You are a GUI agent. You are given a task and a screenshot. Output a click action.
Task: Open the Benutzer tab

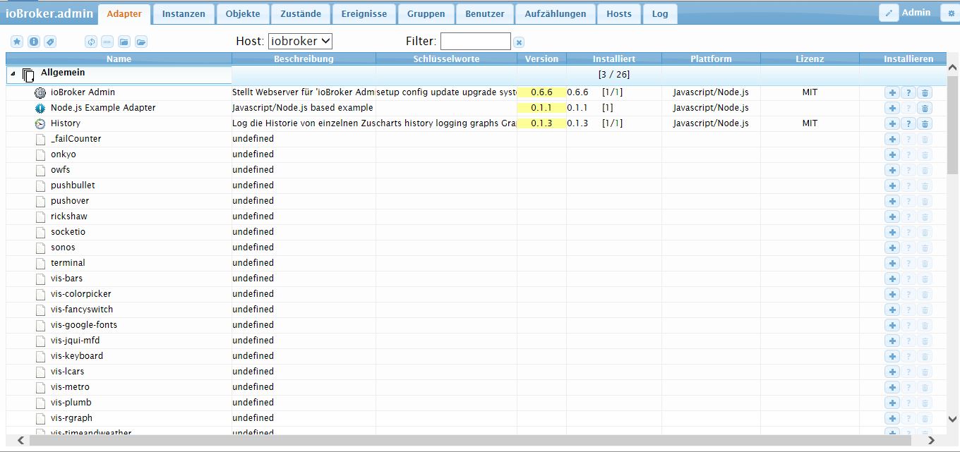coord(485,14)
